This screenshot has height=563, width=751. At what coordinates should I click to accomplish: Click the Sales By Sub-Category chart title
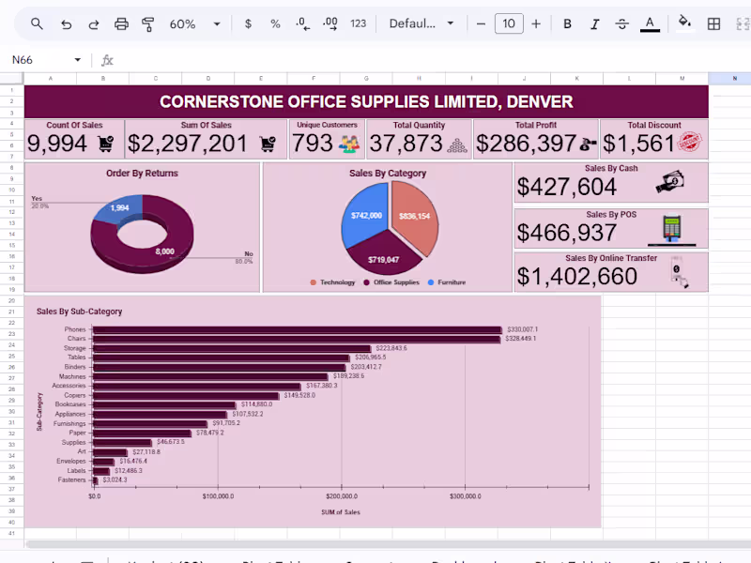click(x=80, y=312)
